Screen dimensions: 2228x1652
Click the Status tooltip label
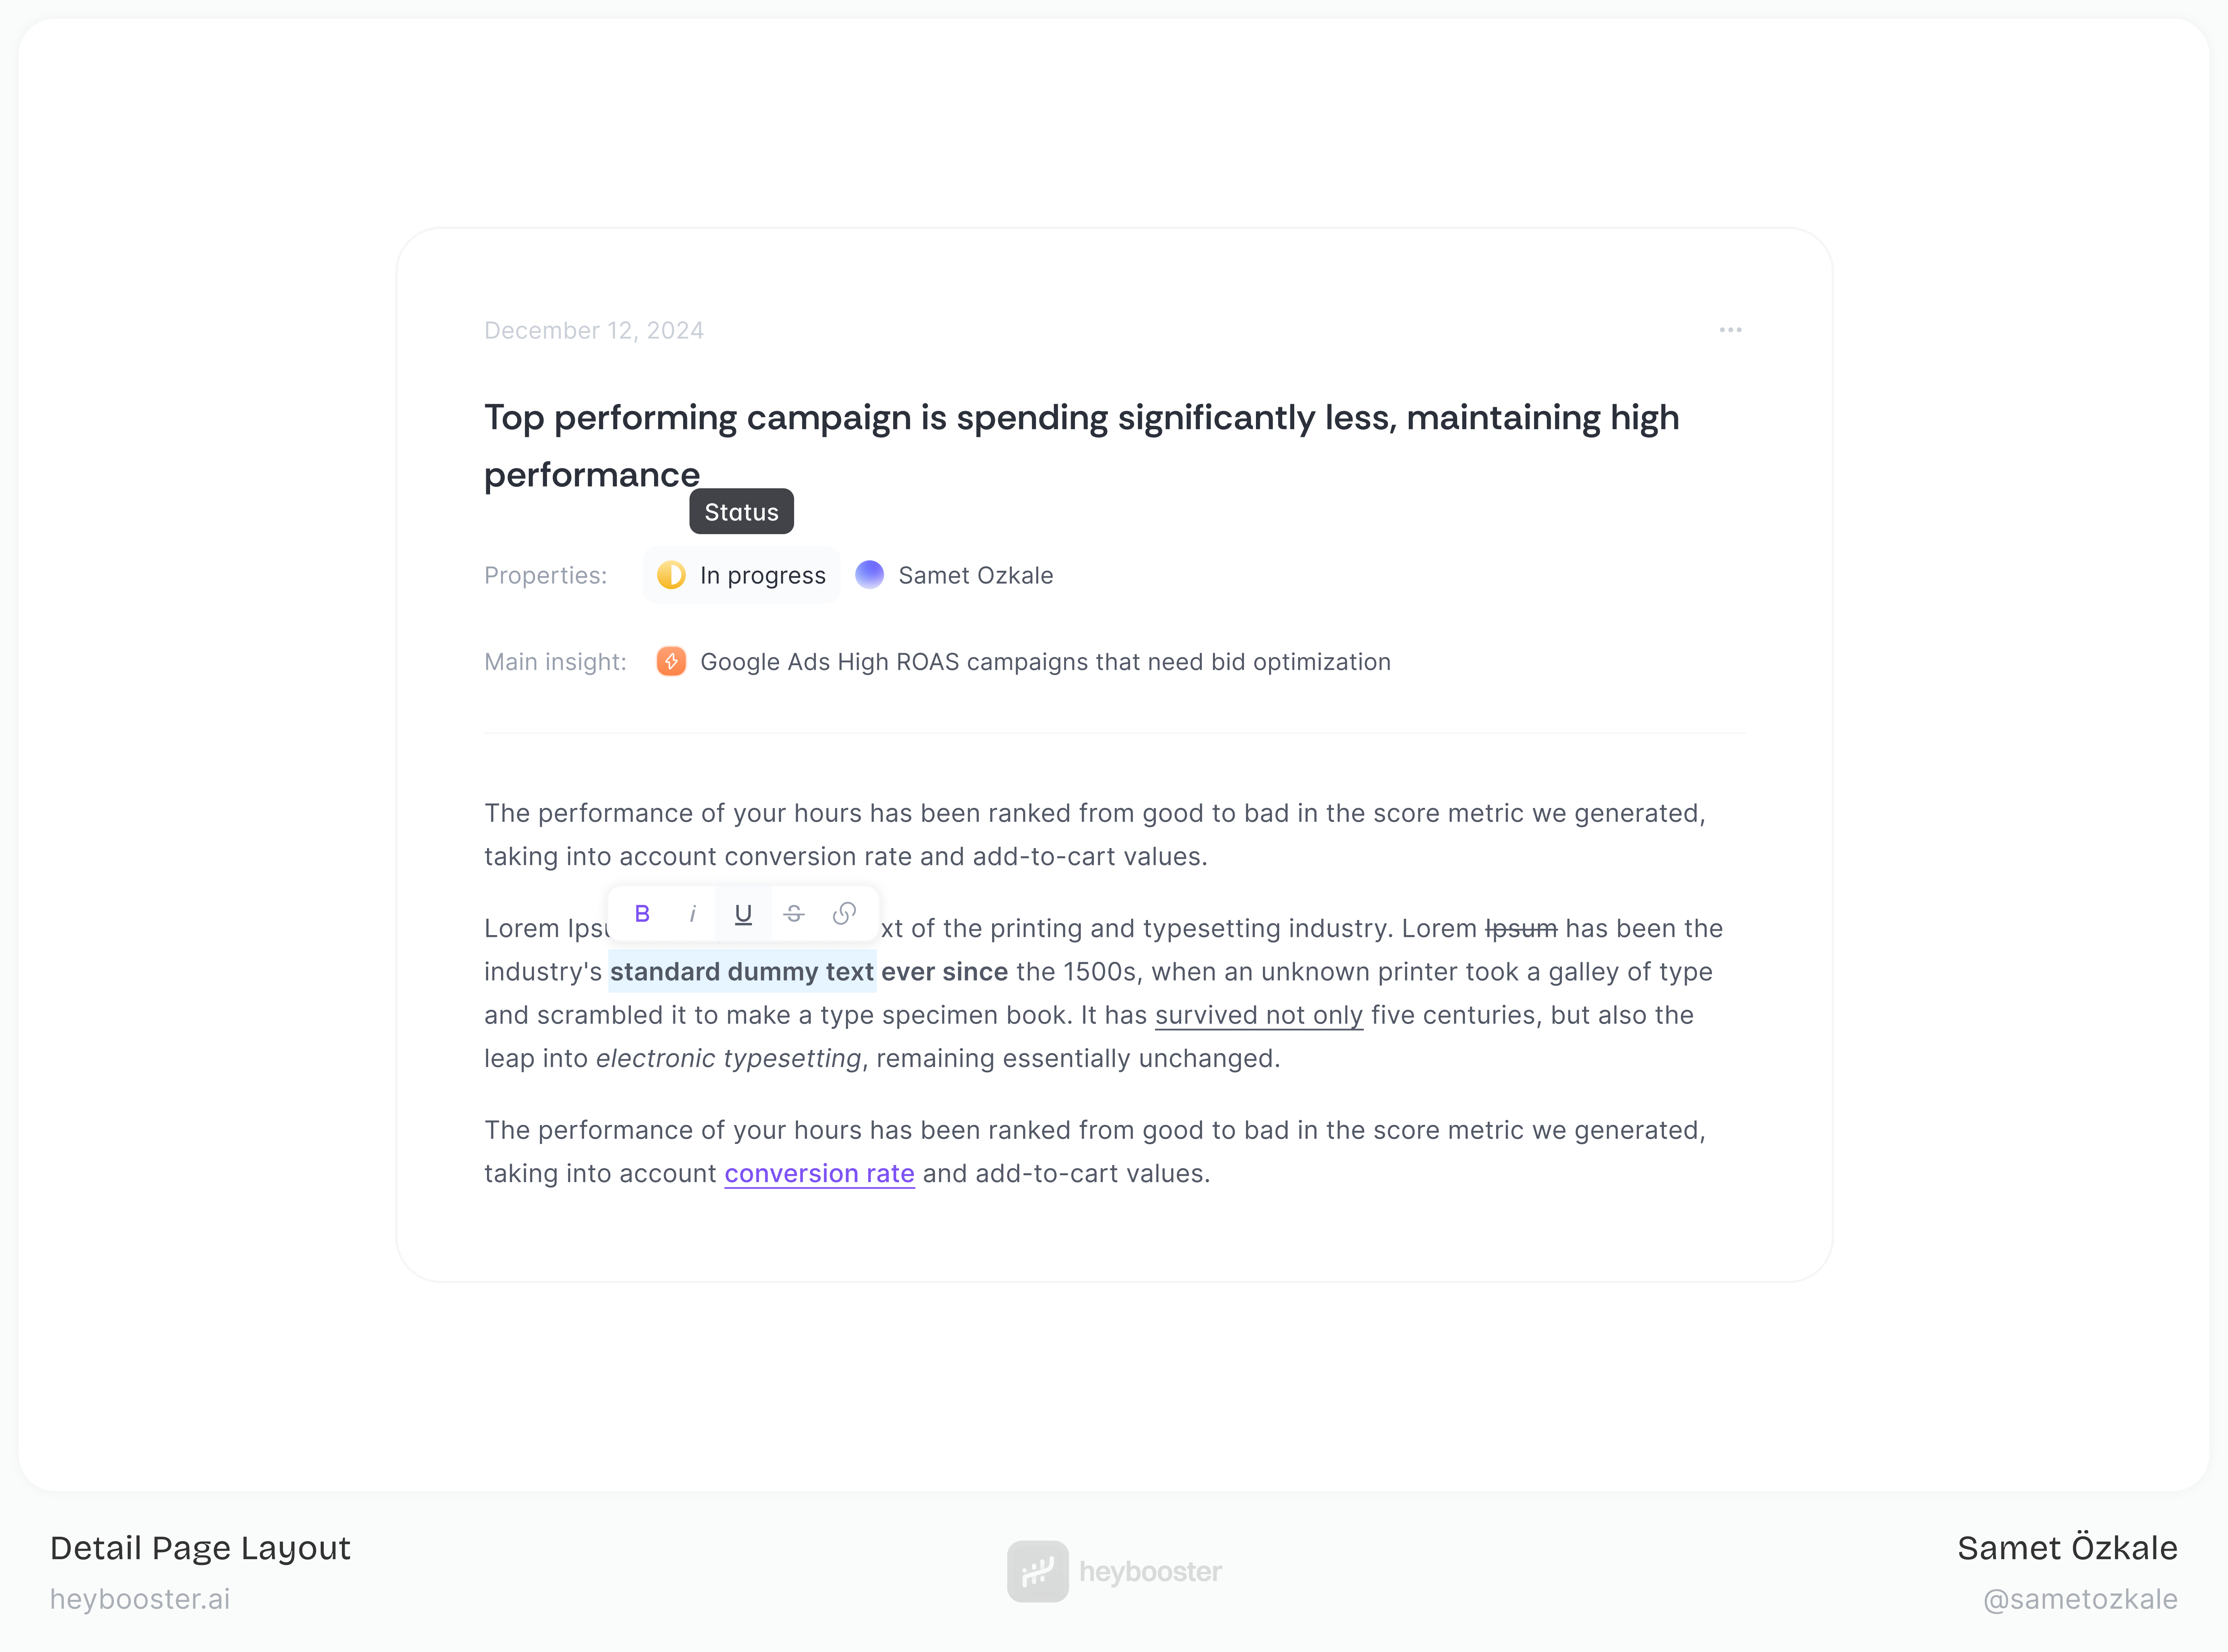741,511
